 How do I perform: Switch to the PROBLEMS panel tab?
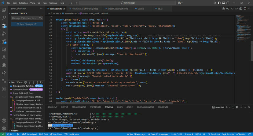pos(53,107)
